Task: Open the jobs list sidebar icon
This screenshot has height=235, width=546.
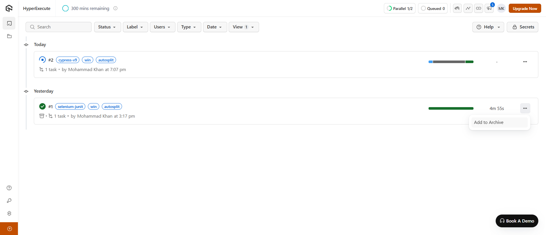Action: coord(9,23)
